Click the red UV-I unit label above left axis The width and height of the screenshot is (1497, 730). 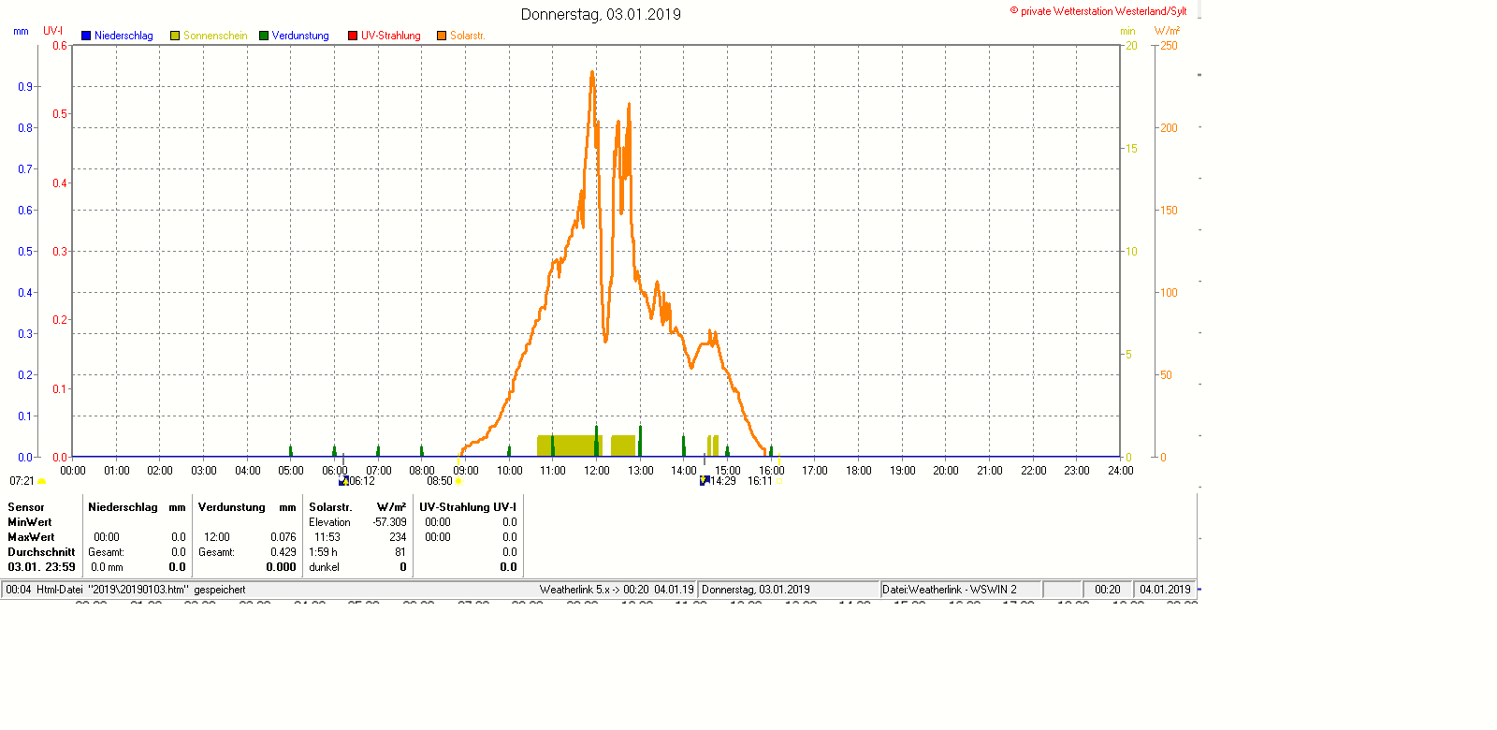pyautogui.click(x=52, y=31)
